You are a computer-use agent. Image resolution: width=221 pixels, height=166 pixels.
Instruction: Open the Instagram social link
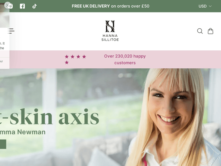(x=11, y=6)
